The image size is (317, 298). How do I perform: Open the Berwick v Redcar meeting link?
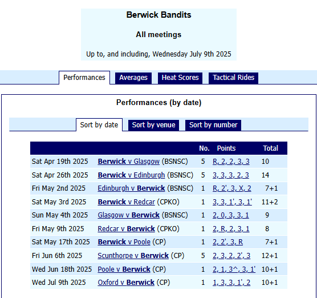[127, 202]
